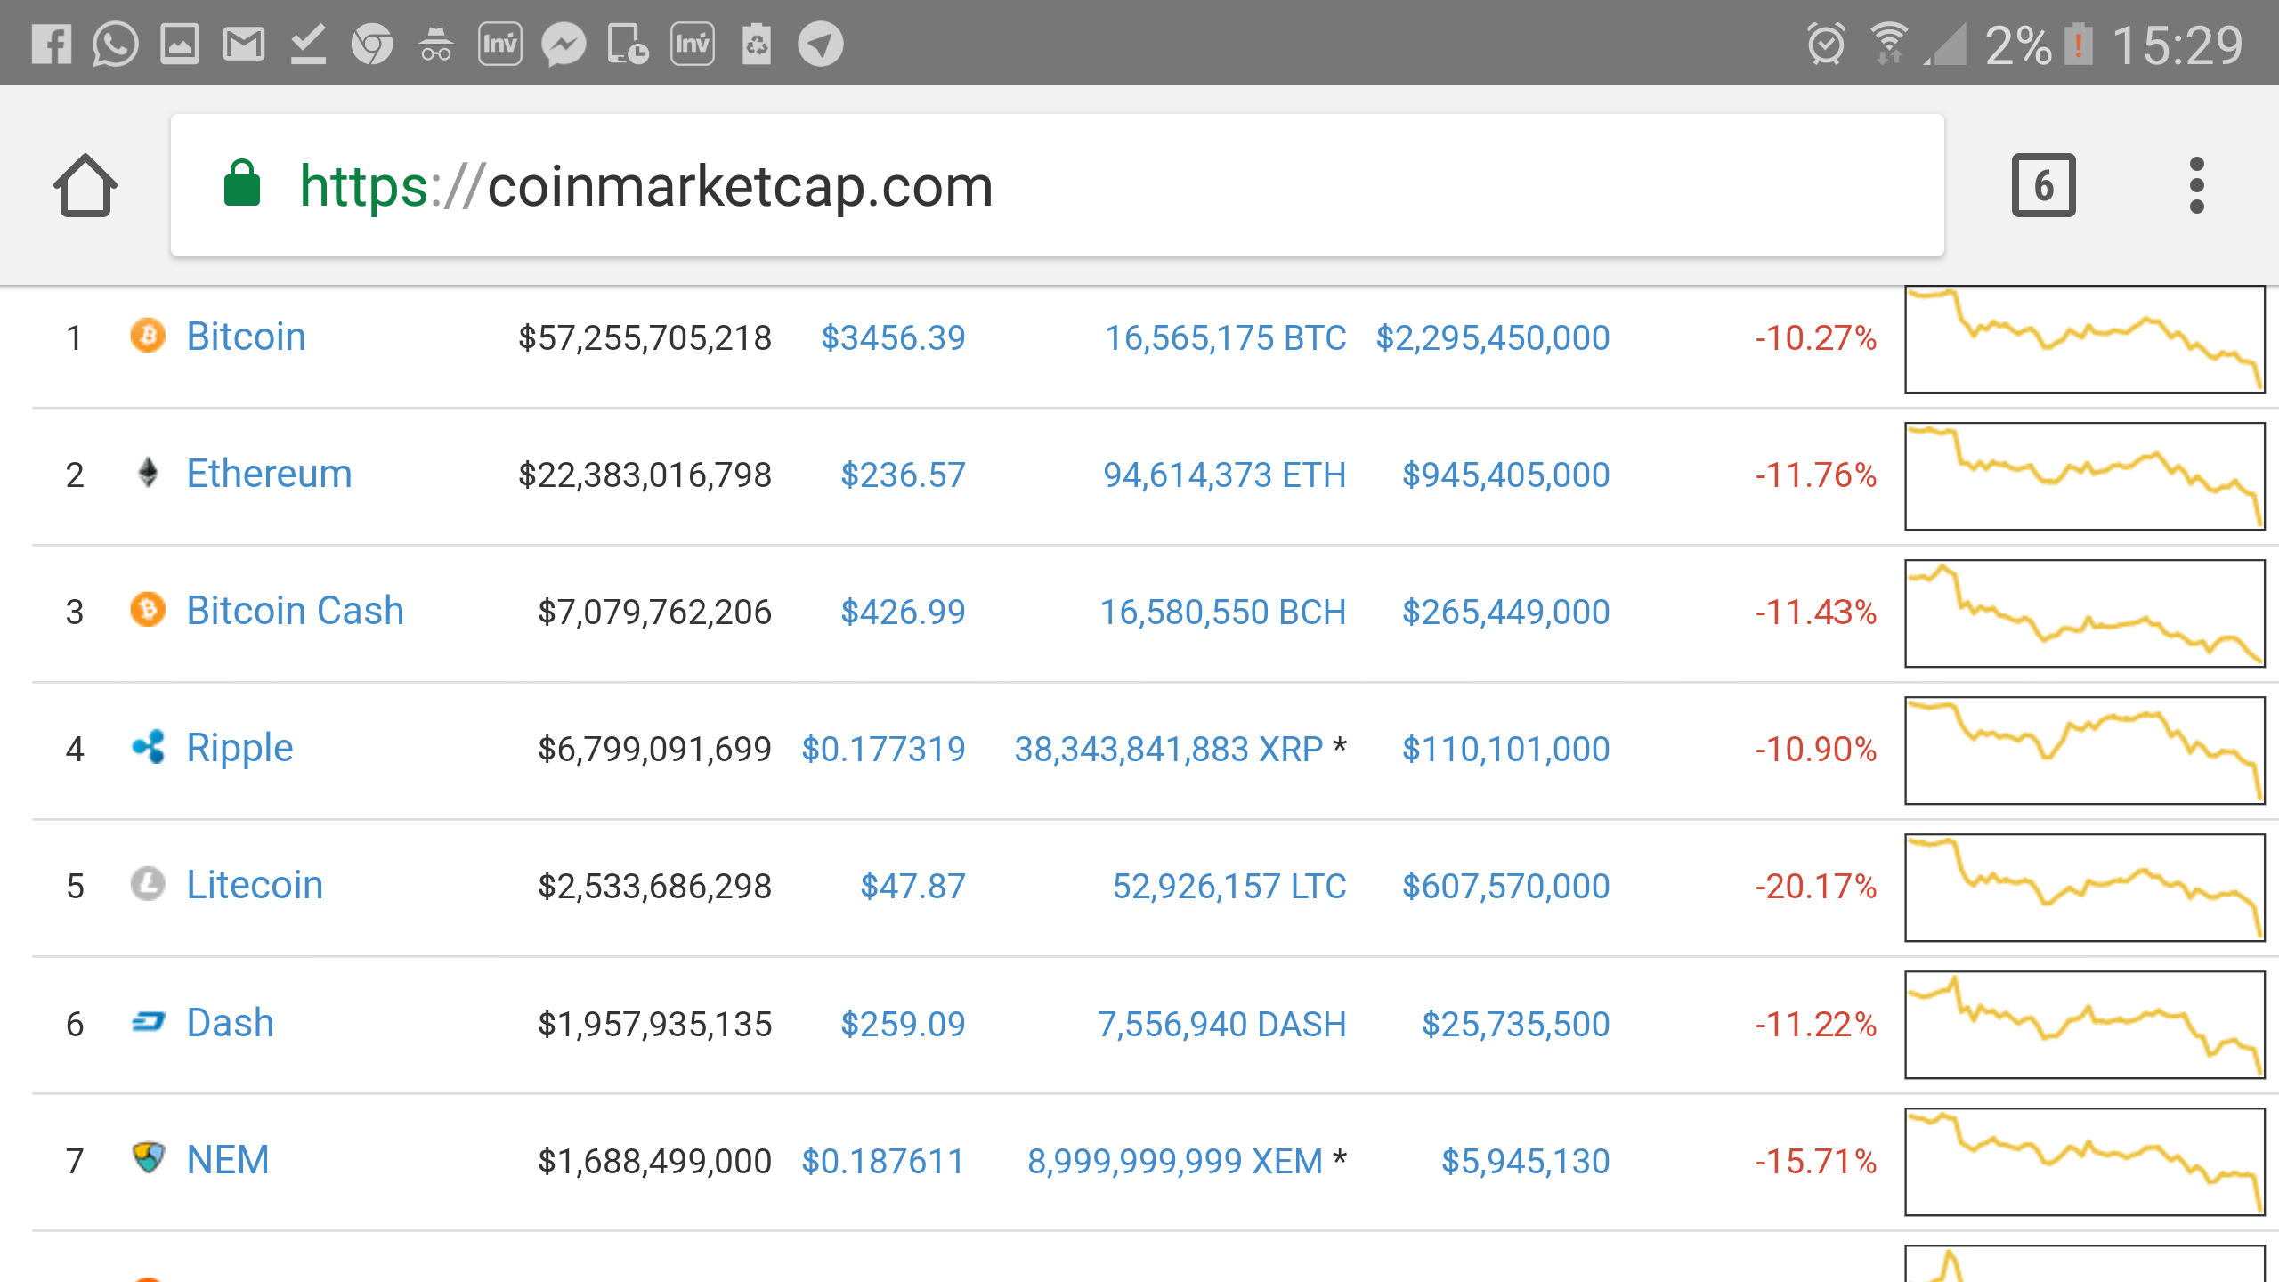
Task: Tap the download complete checkmark icon
Action: coord(308,44)
